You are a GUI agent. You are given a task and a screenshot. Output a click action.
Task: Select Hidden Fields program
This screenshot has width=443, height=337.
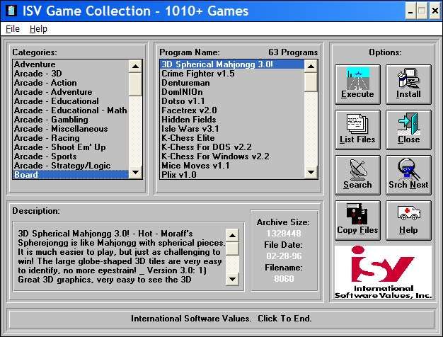click(x=232, y=120)
